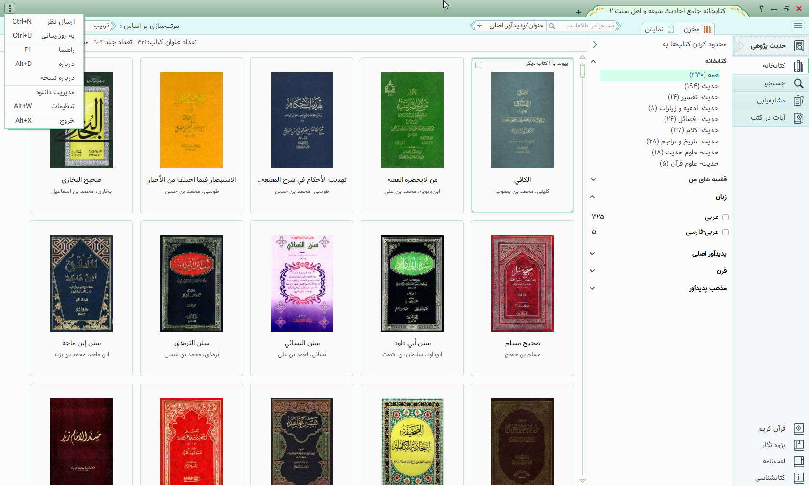Tick the checkbox on الكافي book card

click(479, 65)
